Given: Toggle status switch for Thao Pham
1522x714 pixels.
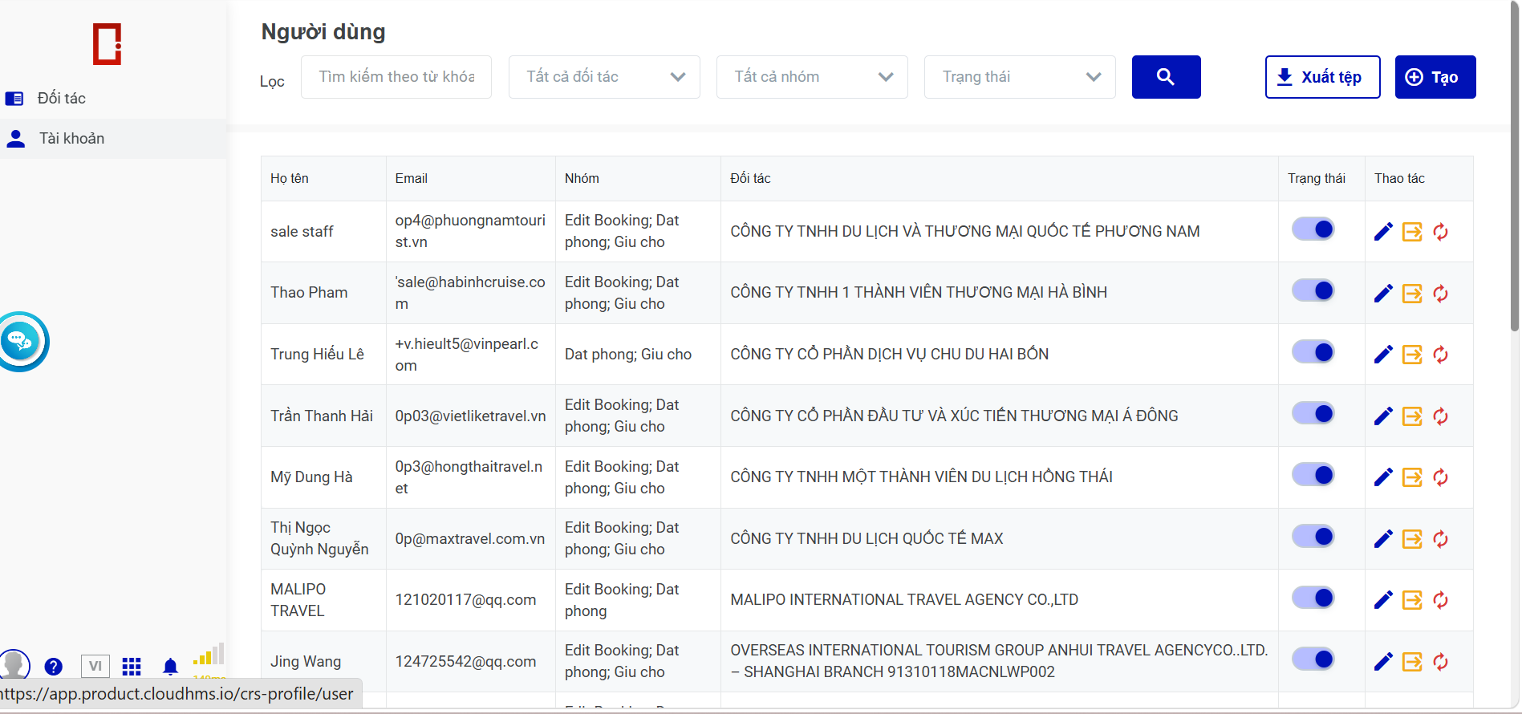Looking at the screenshot, I should pos(1313,290).
